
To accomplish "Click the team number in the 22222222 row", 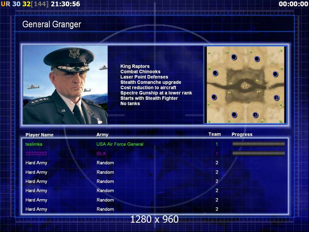I will (217, 154).
